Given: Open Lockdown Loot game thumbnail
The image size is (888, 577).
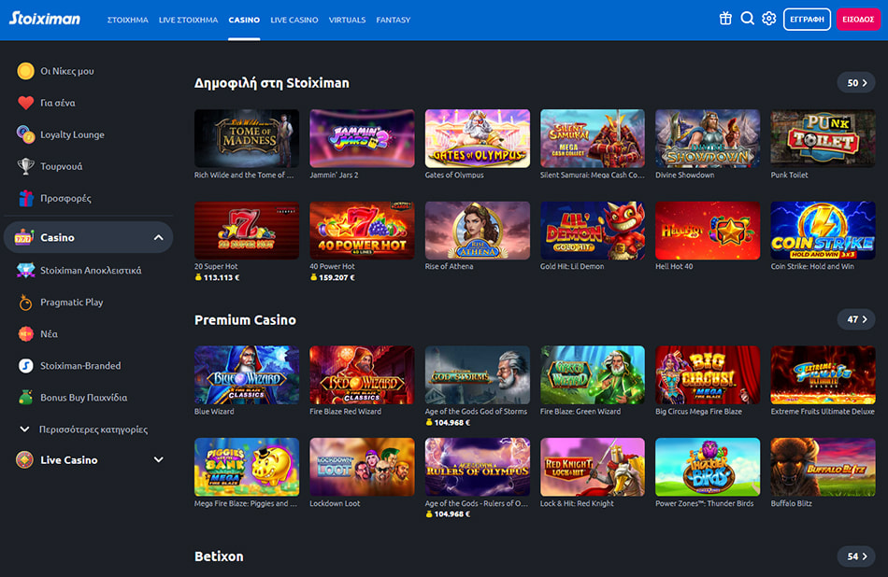Looking at the screenshot, I should tap(362, 467).
